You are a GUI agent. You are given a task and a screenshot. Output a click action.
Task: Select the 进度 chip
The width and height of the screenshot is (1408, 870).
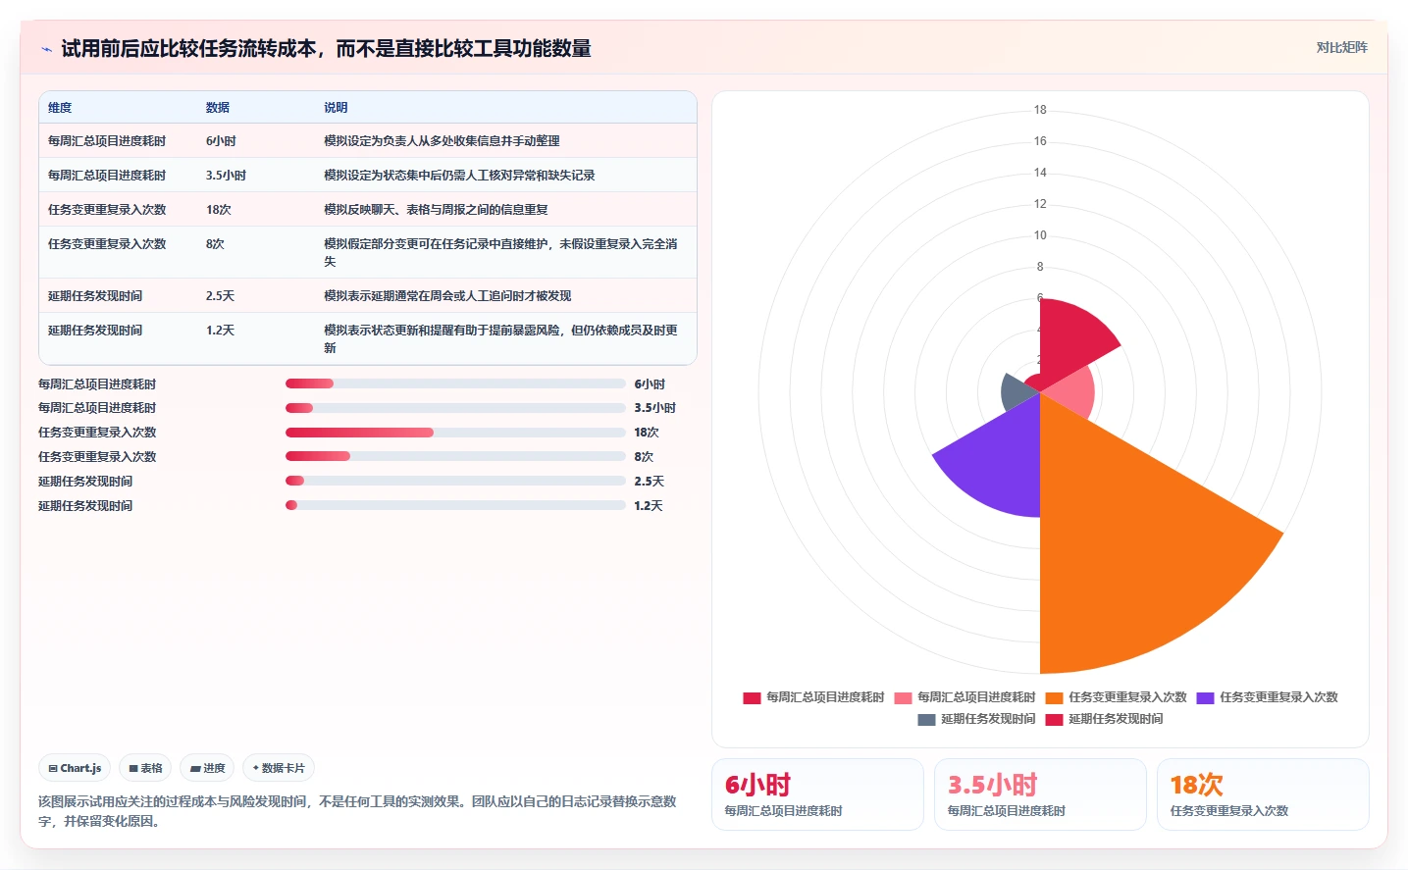click(x=207, y=768)
